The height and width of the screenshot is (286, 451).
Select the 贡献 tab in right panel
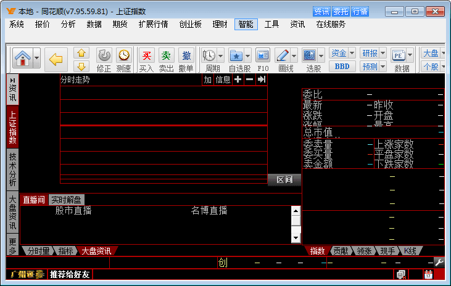(341, 251)
